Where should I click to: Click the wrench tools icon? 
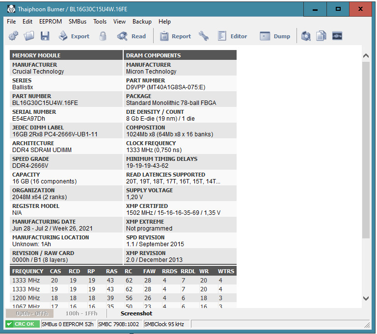click(204, 36)
